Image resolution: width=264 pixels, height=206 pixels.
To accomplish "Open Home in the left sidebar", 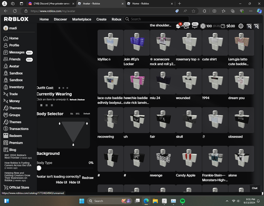I will pyautogui.click(x=11, y=38).
